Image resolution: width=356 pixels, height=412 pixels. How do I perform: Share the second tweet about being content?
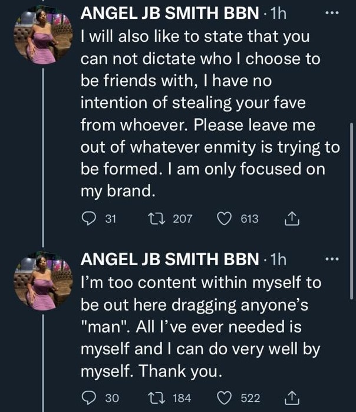tap(292, 398)
